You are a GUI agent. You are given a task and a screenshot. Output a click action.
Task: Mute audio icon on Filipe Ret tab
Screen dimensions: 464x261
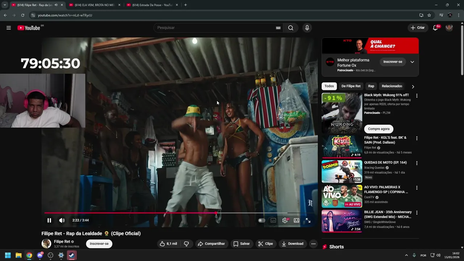tap(56, 5)
